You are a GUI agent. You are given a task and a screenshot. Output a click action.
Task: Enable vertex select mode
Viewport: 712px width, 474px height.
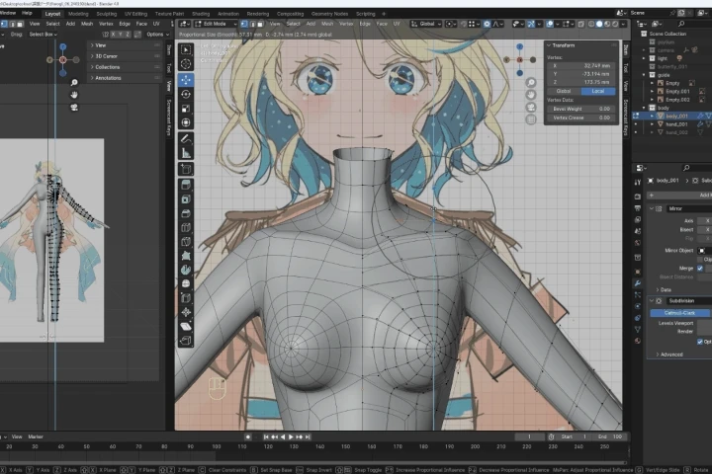(244, 24)
